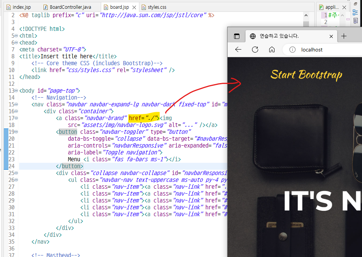
Task: Open a new browser tab with plus button
Action: click(344, 36)
